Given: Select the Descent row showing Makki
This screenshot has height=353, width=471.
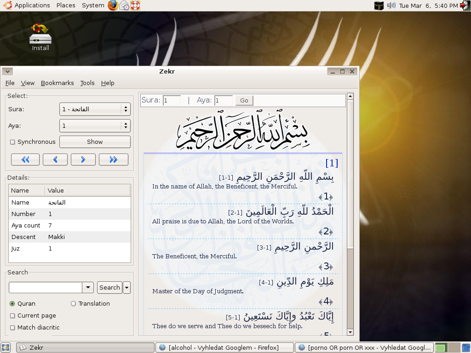Looking at the screenshot, I should point(70,237).
